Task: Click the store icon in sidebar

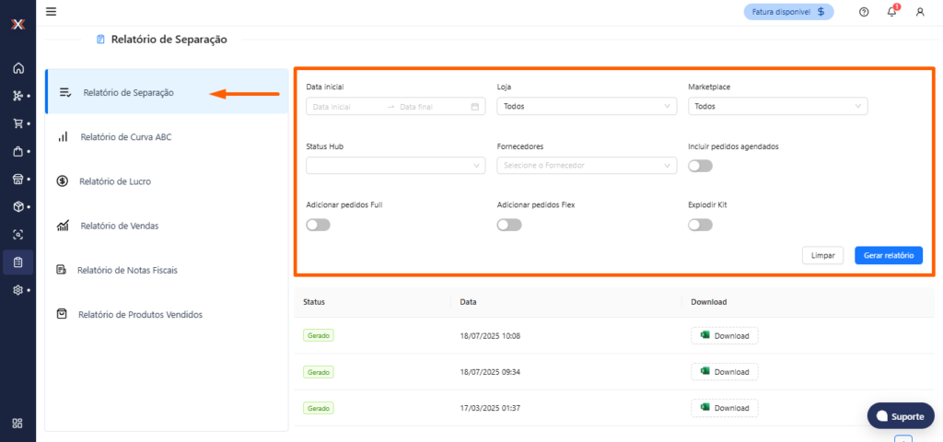Action: 17,179
